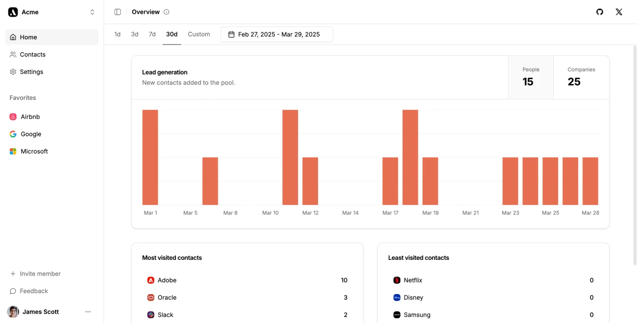
Task: Select the 7d time range tab
Action: [x=152, y=34]
